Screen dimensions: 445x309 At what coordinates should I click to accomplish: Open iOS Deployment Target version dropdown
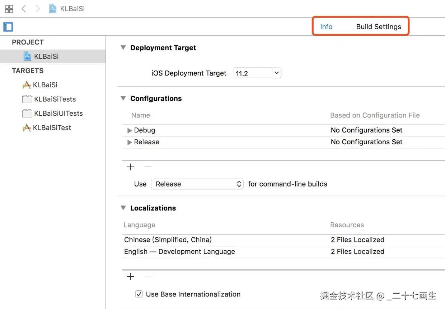click(x=276, y=73)
